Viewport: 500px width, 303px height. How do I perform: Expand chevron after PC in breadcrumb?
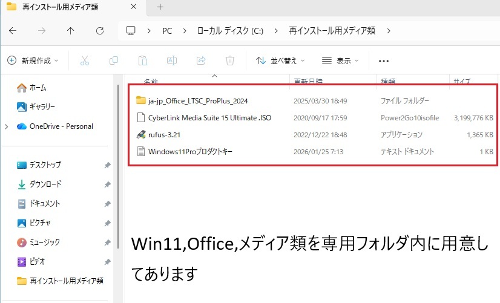click(184, 31)
